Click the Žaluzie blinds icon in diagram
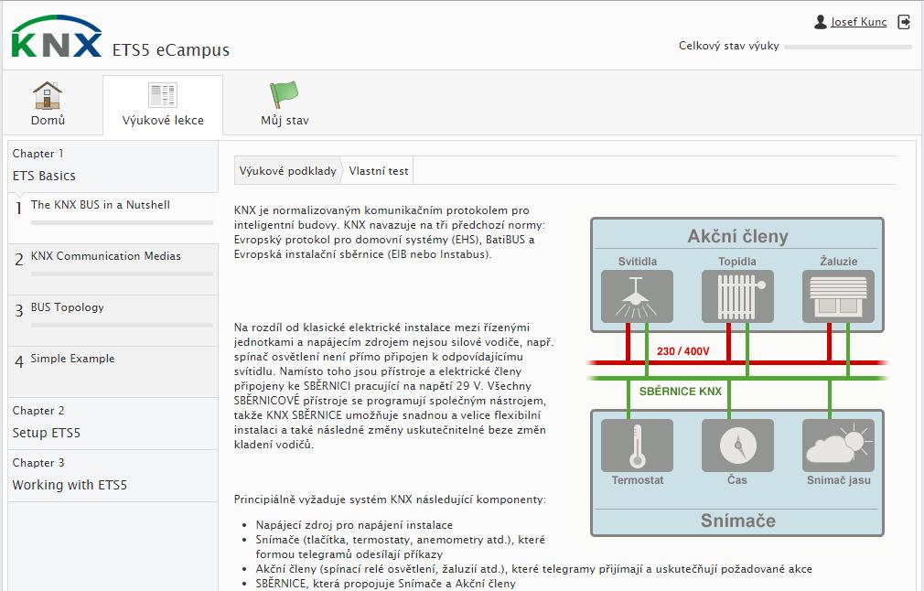 838,296
